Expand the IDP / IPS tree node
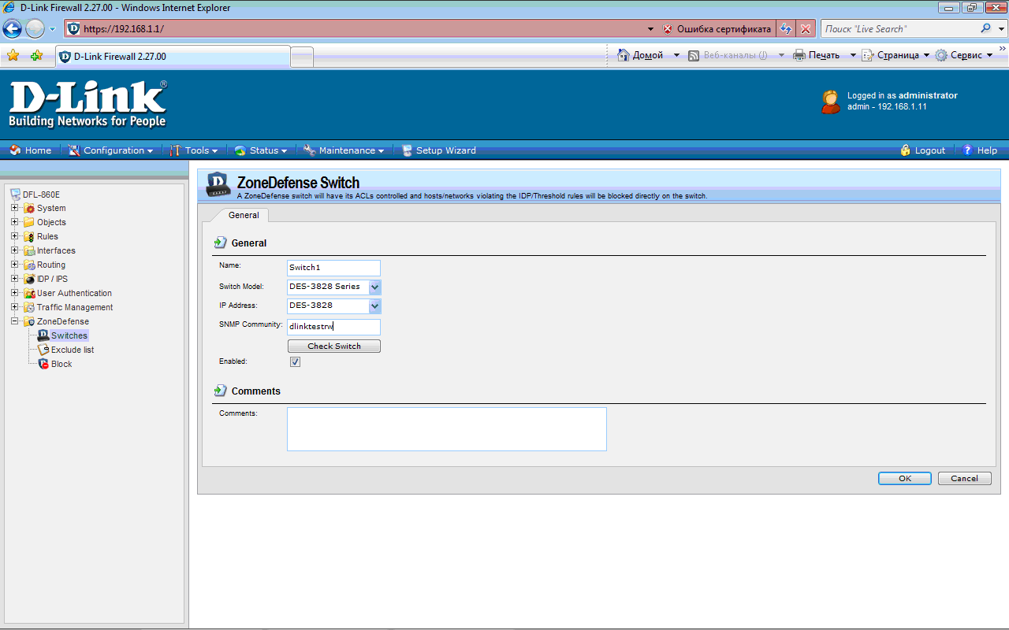The width and height of the screenshot is (1009, 630). pyautogui.click(x=15, y=279)
